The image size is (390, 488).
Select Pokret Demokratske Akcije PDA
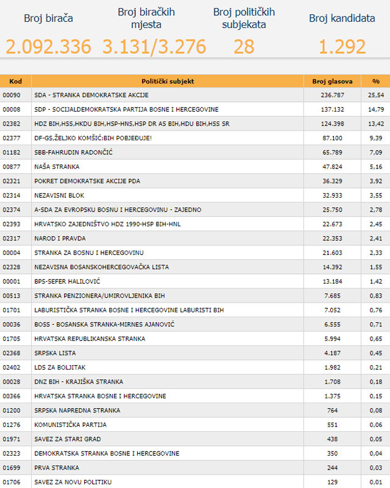pyautogui.click(x=87, y=181)
